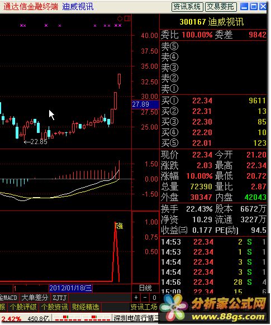Select the 大单差分 indicator tab

click(35, 298)
